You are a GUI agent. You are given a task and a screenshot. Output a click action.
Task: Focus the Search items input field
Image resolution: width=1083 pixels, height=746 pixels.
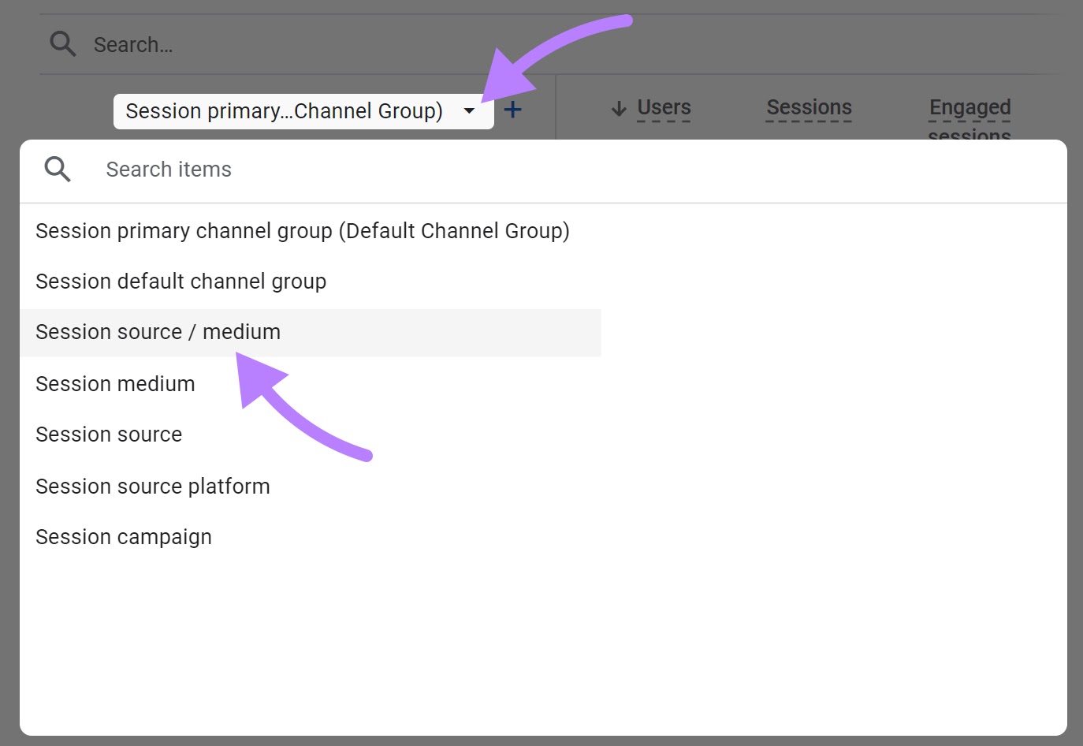[544, 170]
